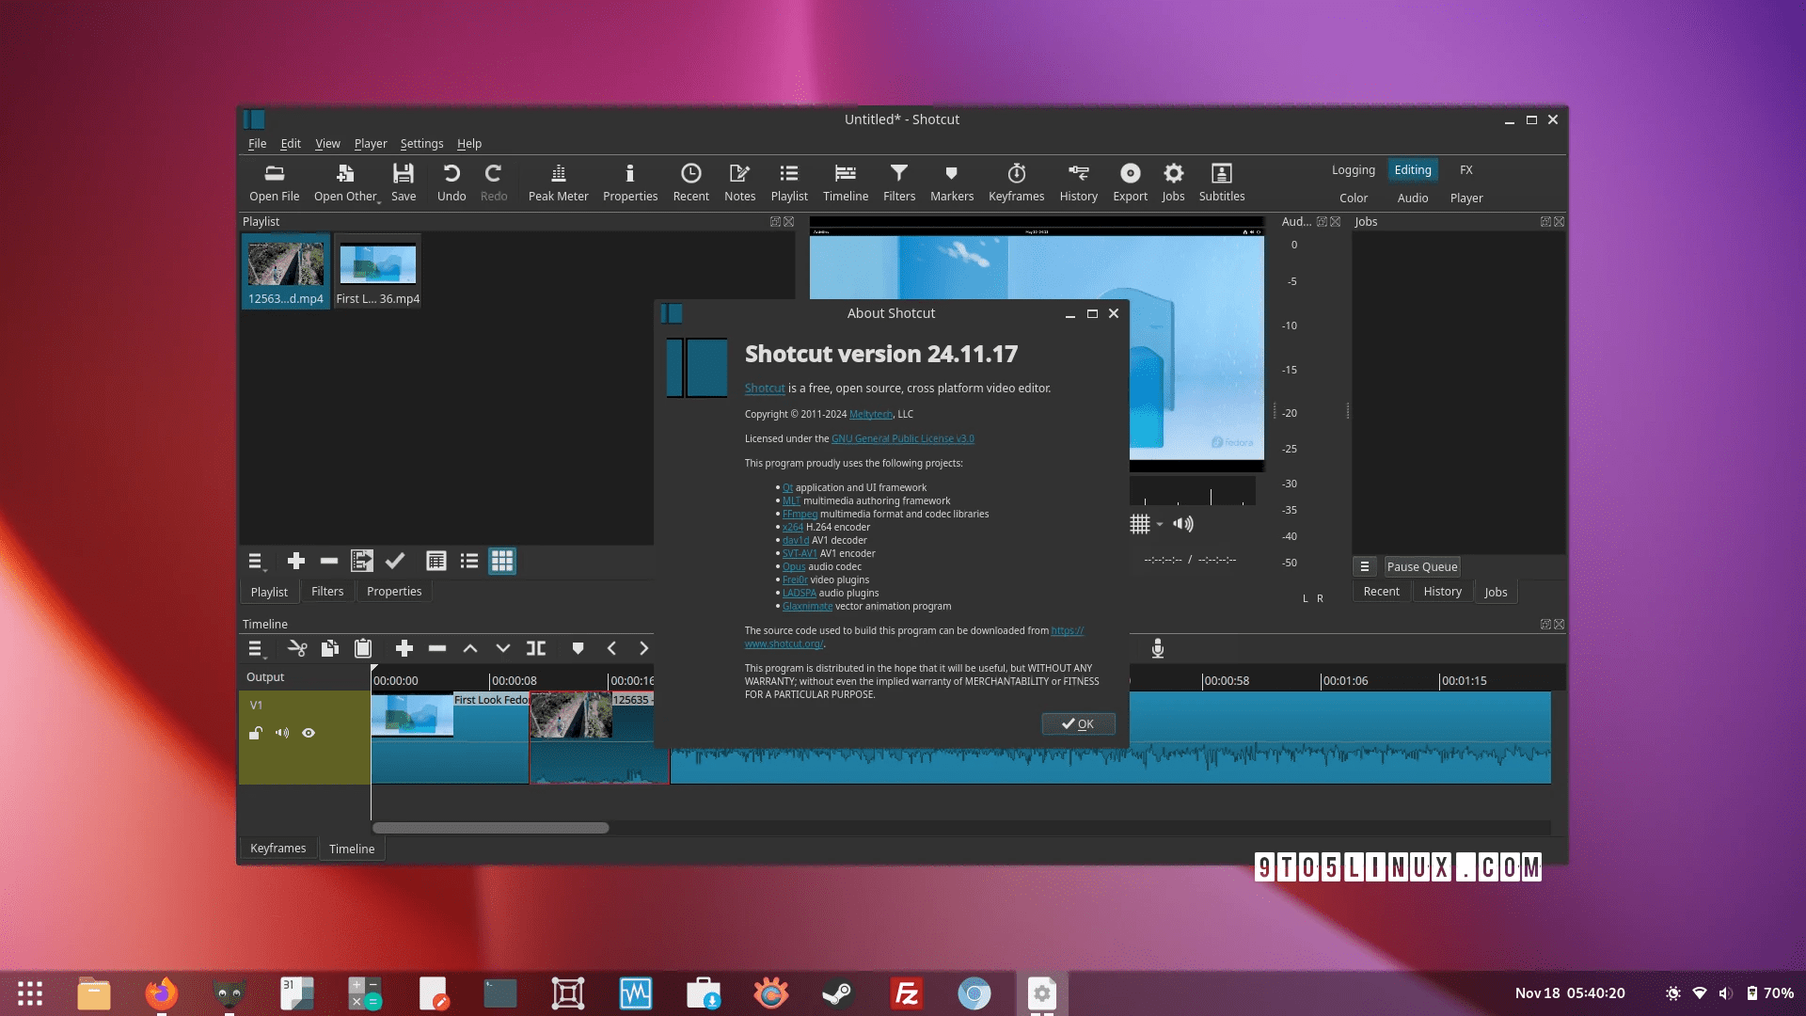Viewport: 1806px width, 1016px height.
Task: Click the record audio microphone icon
Action: (x=1158, y=648)
